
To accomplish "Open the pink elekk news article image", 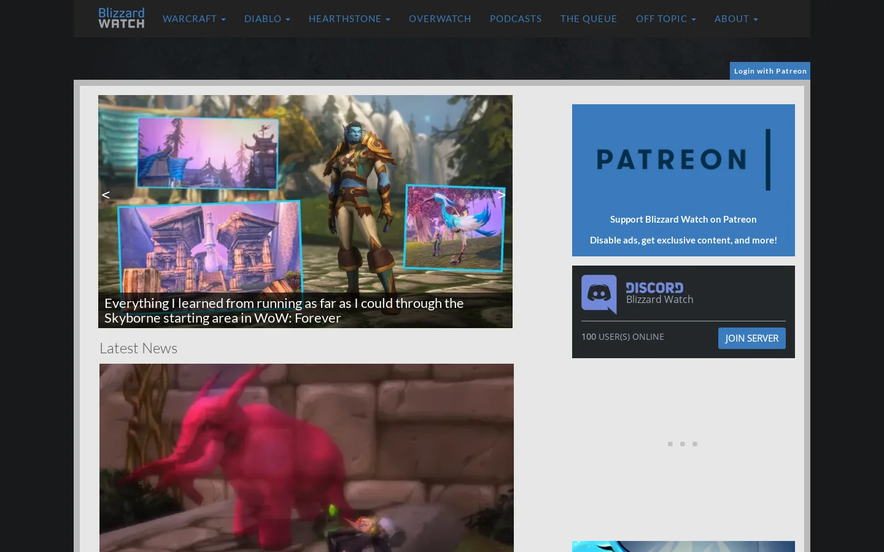I will (306, 458).
